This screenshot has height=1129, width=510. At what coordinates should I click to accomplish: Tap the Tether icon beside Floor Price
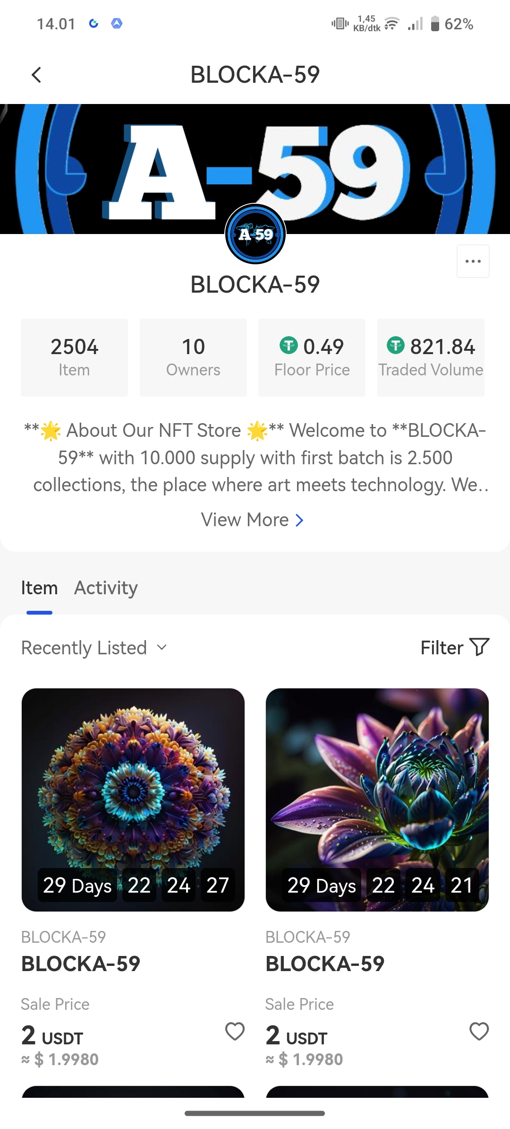point(289,345)
